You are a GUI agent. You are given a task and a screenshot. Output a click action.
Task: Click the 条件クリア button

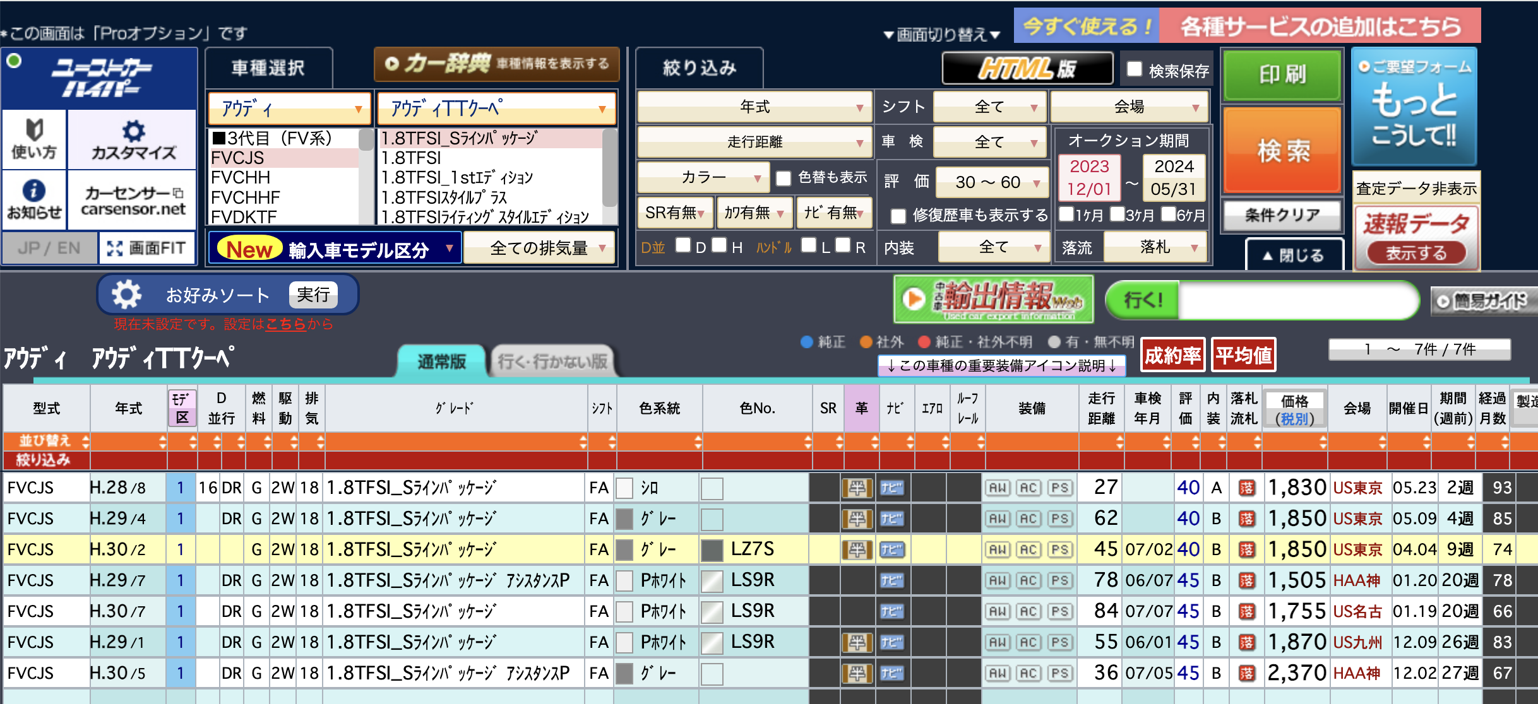point(1282,215)
